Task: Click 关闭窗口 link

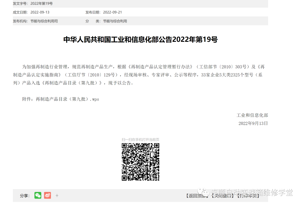Action: point(222,196)
